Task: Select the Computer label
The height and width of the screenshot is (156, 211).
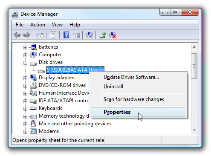Action: pos(50,55)
